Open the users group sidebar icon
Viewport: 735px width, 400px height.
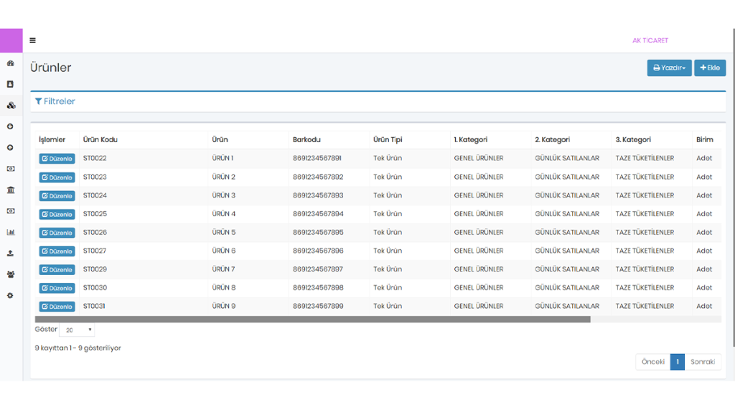click(11, 274)
